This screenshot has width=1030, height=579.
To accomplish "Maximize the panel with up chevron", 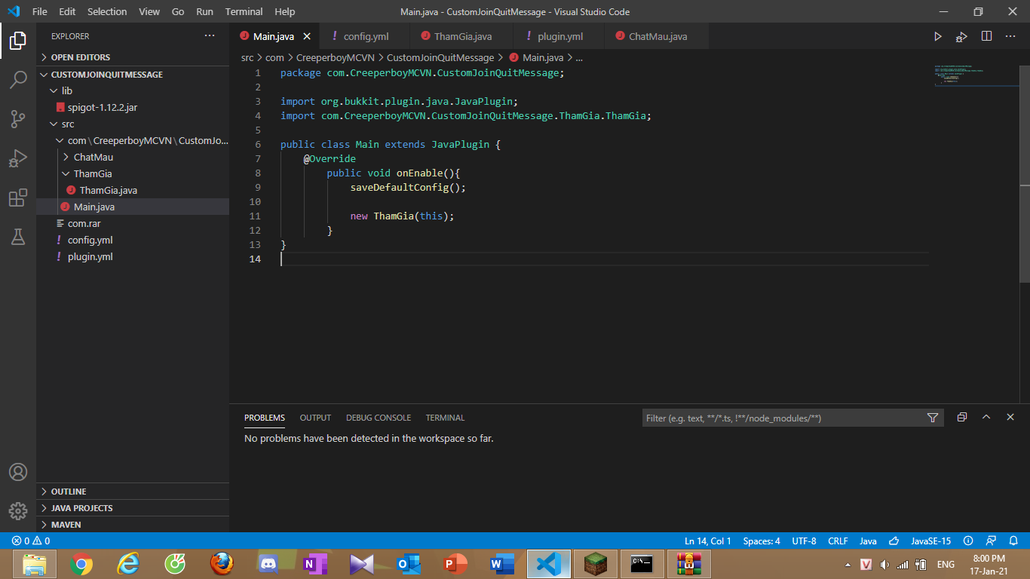I will tap(986, 418).
